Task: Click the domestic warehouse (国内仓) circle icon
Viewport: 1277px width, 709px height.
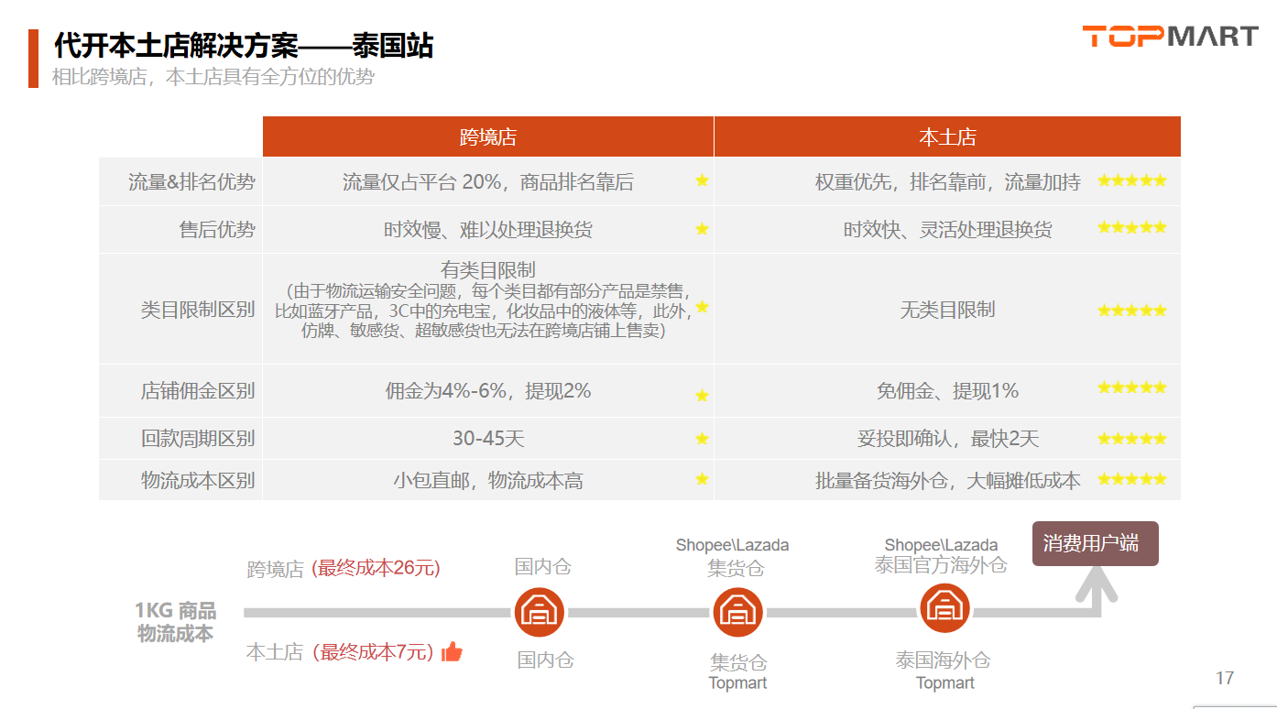Action: coord(539,612)
